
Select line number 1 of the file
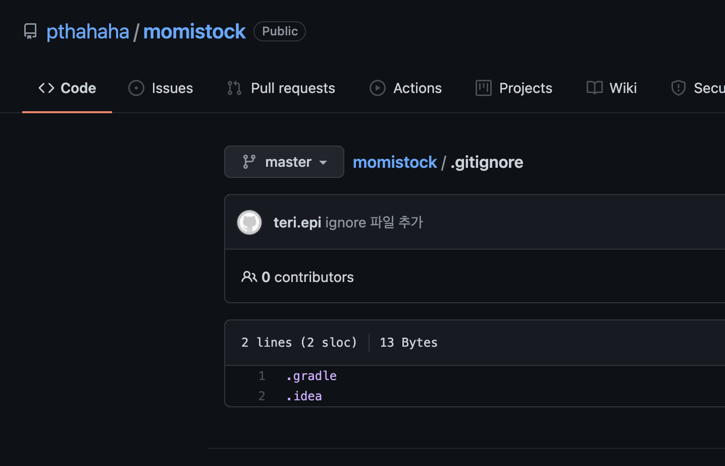click(x=262, y=376)
